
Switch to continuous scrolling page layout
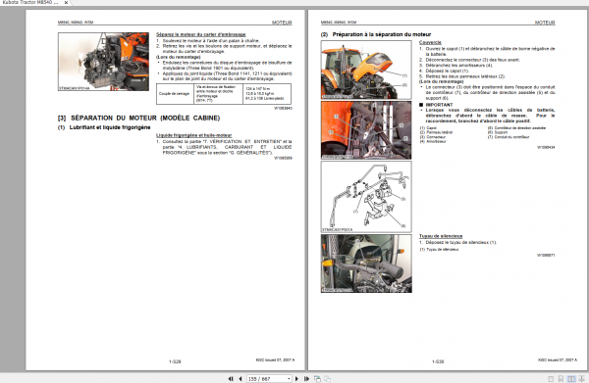pos(561,379)
